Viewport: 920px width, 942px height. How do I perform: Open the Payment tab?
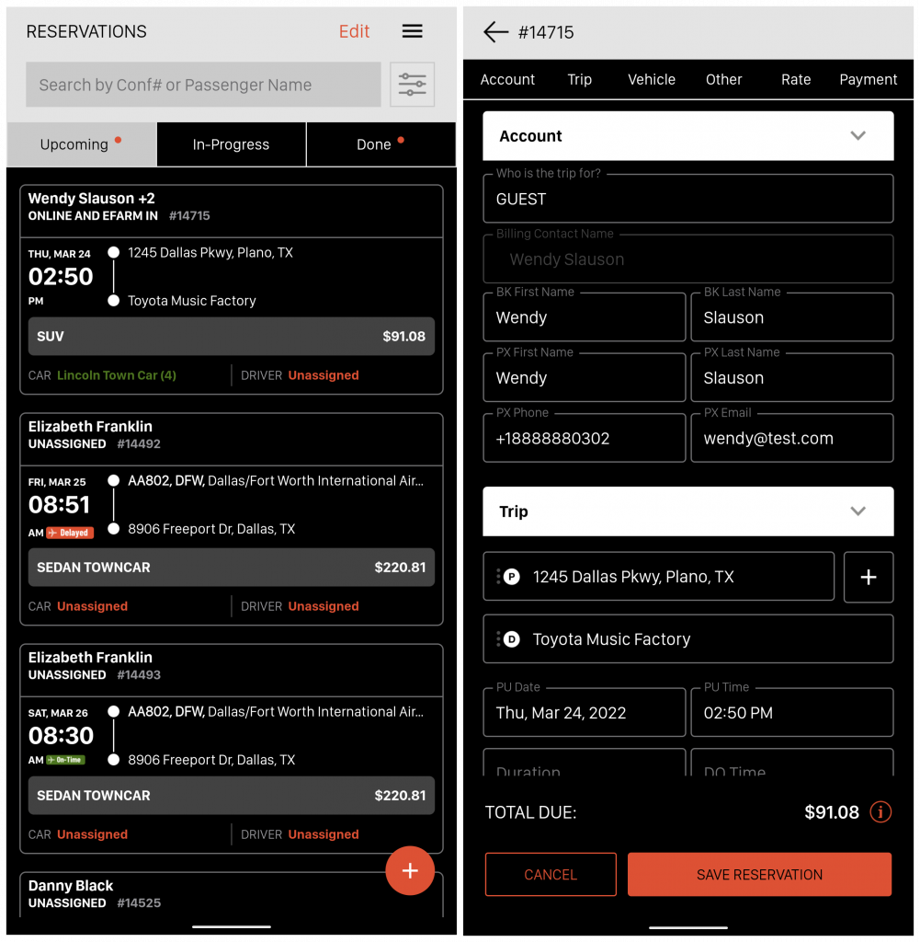click(x=868, y=80)
